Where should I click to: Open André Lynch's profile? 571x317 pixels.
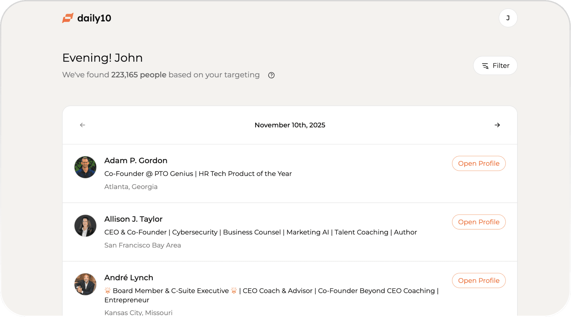click(x=478, y=280)
